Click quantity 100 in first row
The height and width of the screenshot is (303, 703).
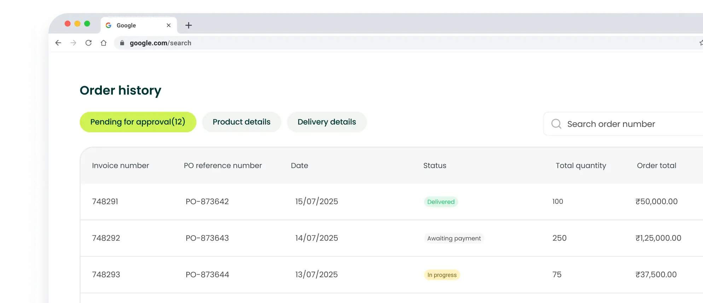[558, 201]
